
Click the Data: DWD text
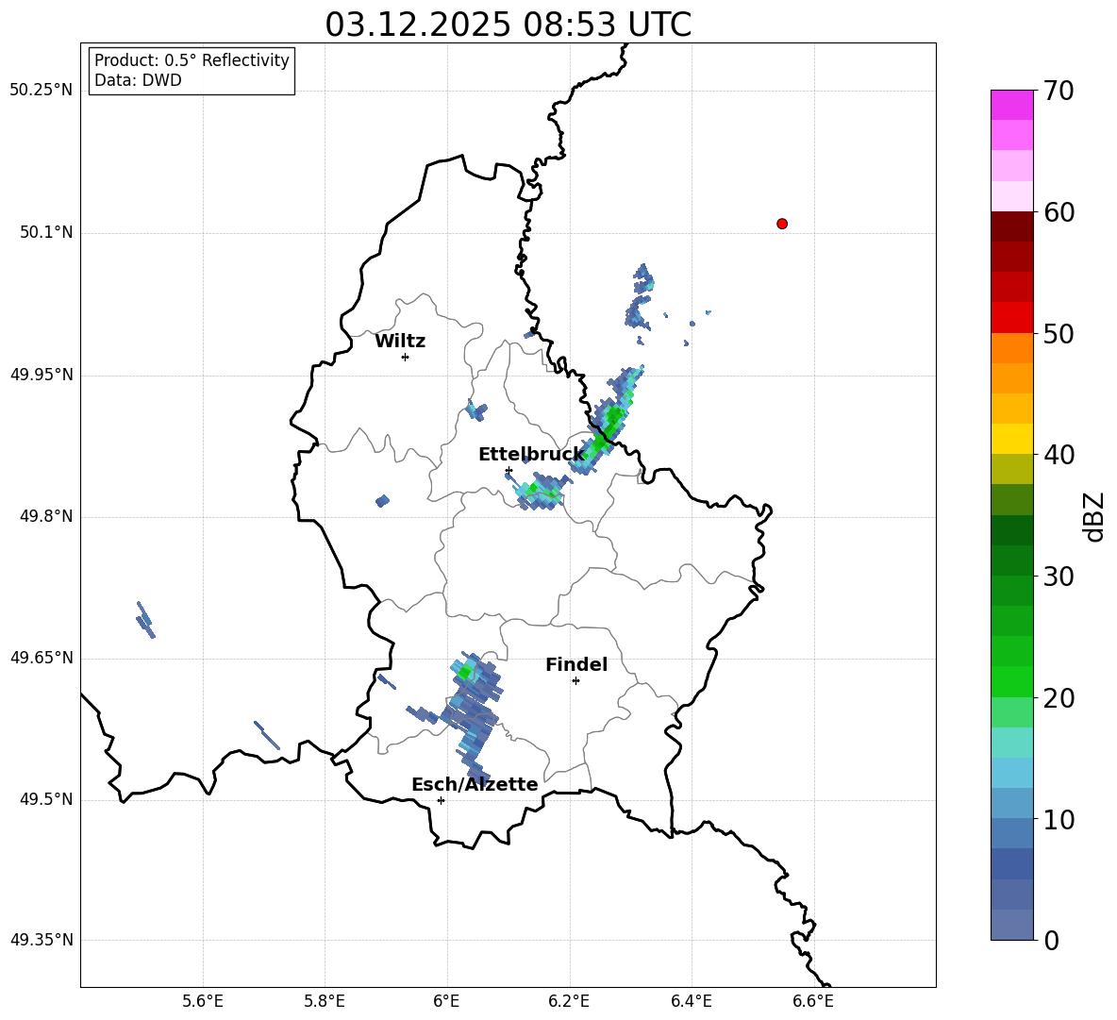pyautogui.click(x=138, y=80)
